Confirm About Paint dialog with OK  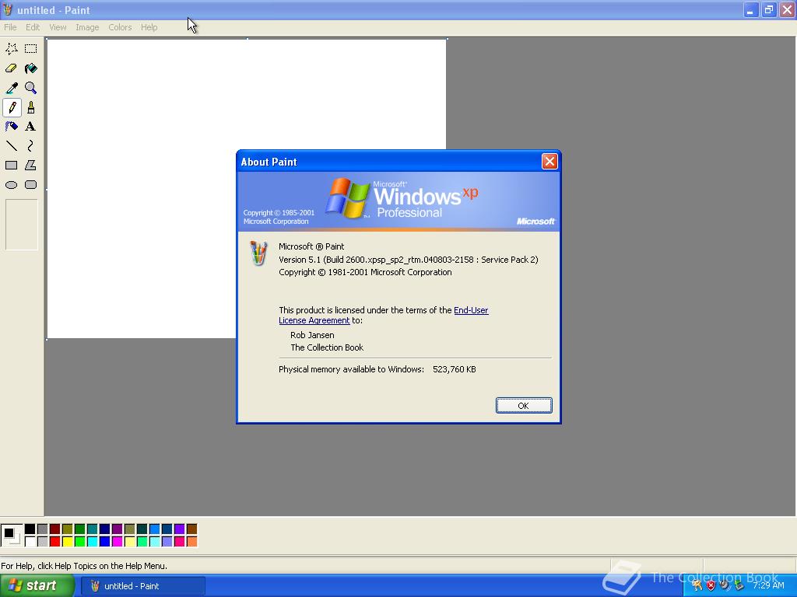point(524,406)
